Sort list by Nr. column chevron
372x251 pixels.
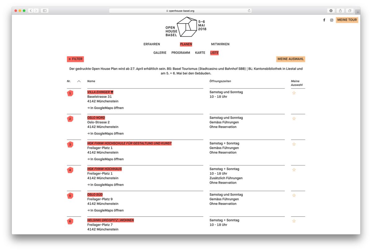tap(79, 81)
